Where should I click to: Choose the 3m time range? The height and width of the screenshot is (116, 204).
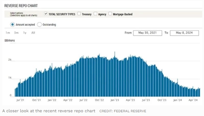[x=16, y=33]
